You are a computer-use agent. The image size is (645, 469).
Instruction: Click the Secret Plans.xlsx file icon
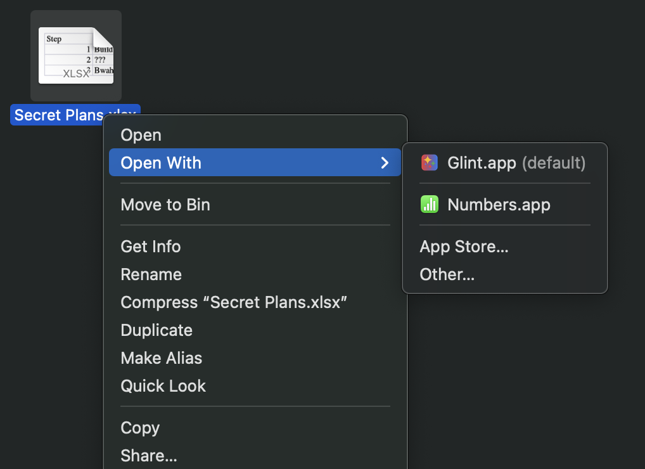[76, 56]
